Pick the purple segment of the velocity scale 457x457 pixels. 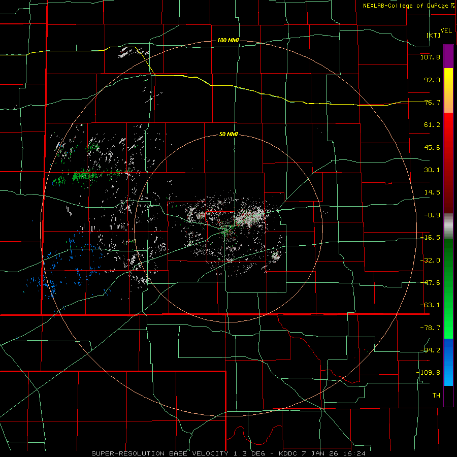pos(448,57)
